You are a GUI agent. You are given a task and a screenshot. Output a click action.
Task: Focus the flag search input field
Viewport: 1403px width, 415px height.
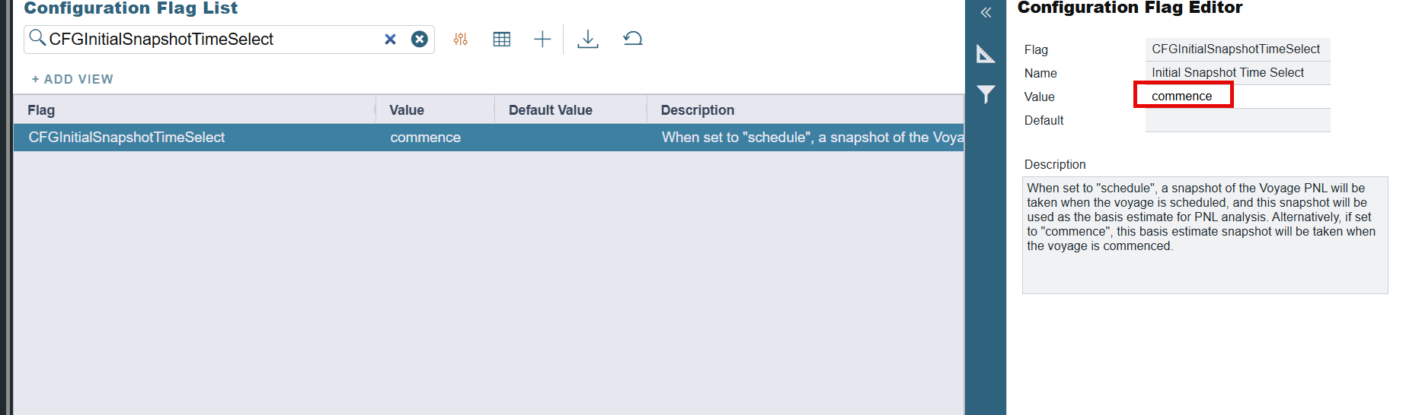[x=213, y=39]
